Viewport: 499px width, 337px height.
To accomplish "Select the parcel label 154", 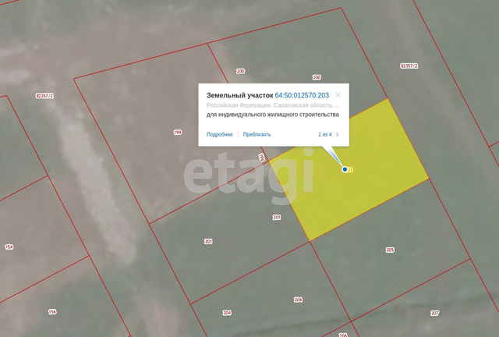I will click(x=9, y=247).
